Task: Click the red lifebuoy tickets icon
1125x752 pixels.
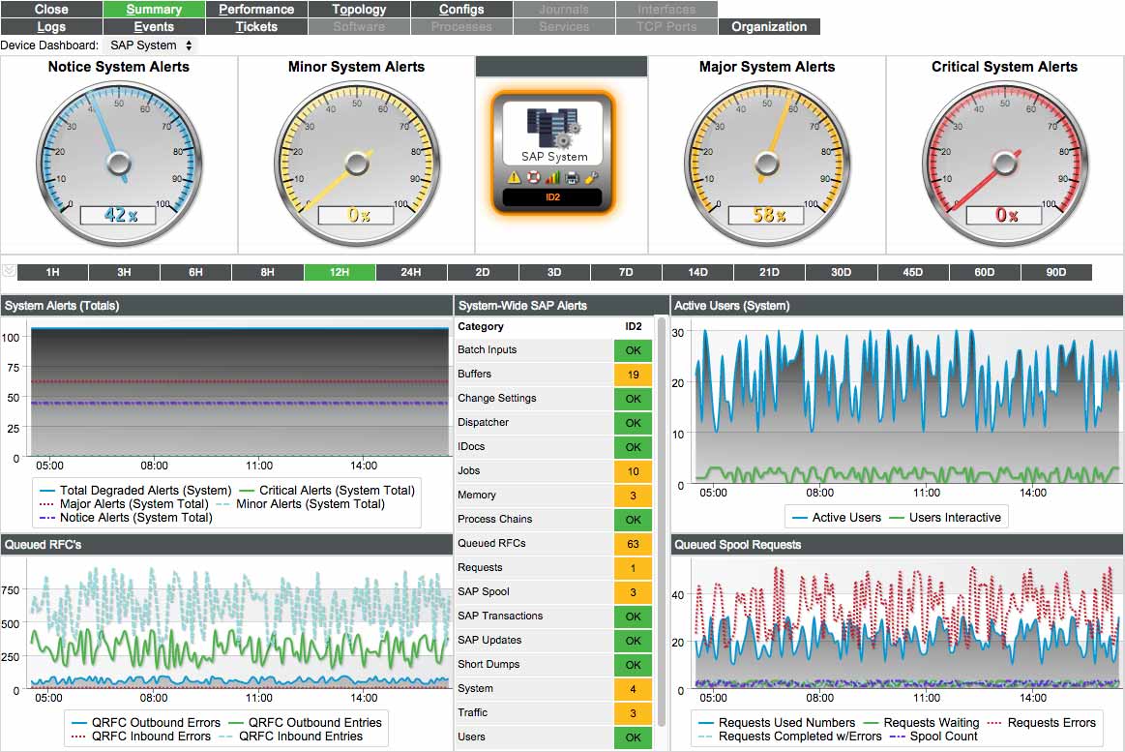Action: tap(533, 177)
